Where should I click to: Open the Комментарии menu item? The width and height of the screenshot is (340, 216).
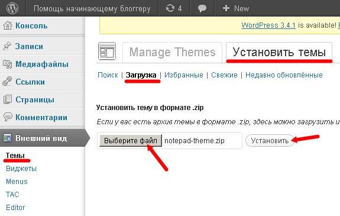pyautogui.click(x=41, y=117)
